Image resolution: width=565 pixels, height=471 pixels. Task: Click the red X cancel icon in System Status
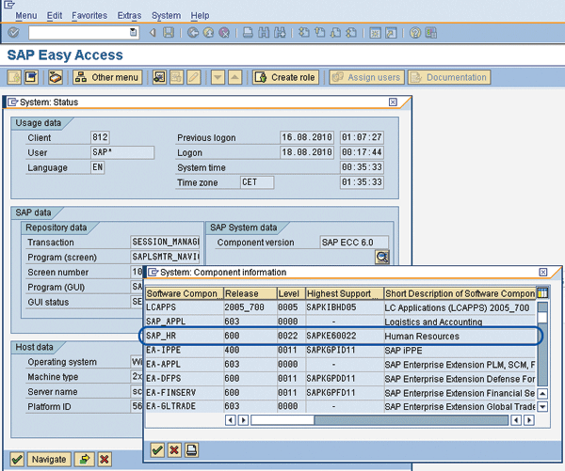105,459
